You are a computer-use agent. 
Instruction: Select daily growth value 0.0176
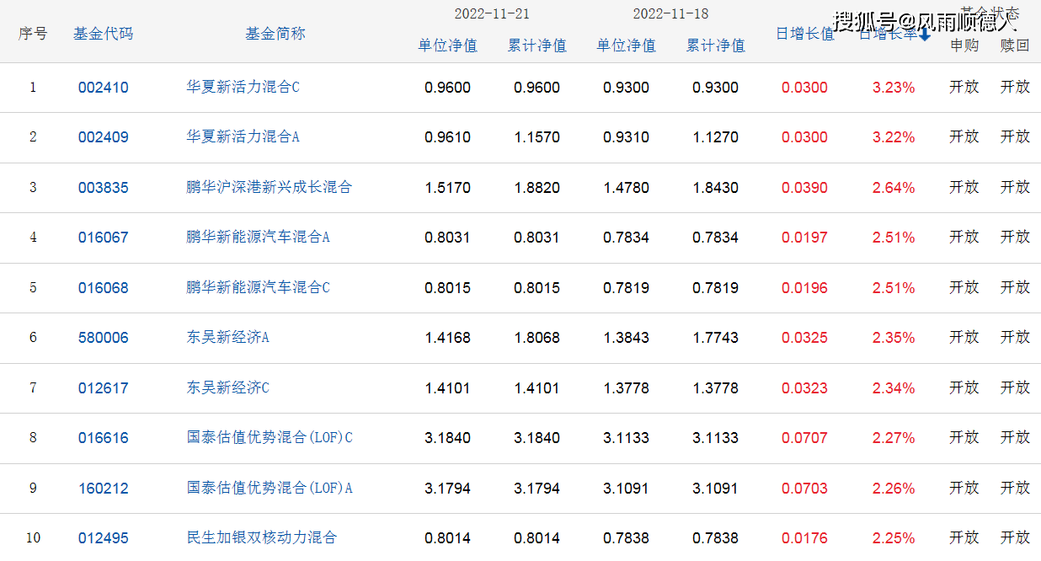pos(804,538)
